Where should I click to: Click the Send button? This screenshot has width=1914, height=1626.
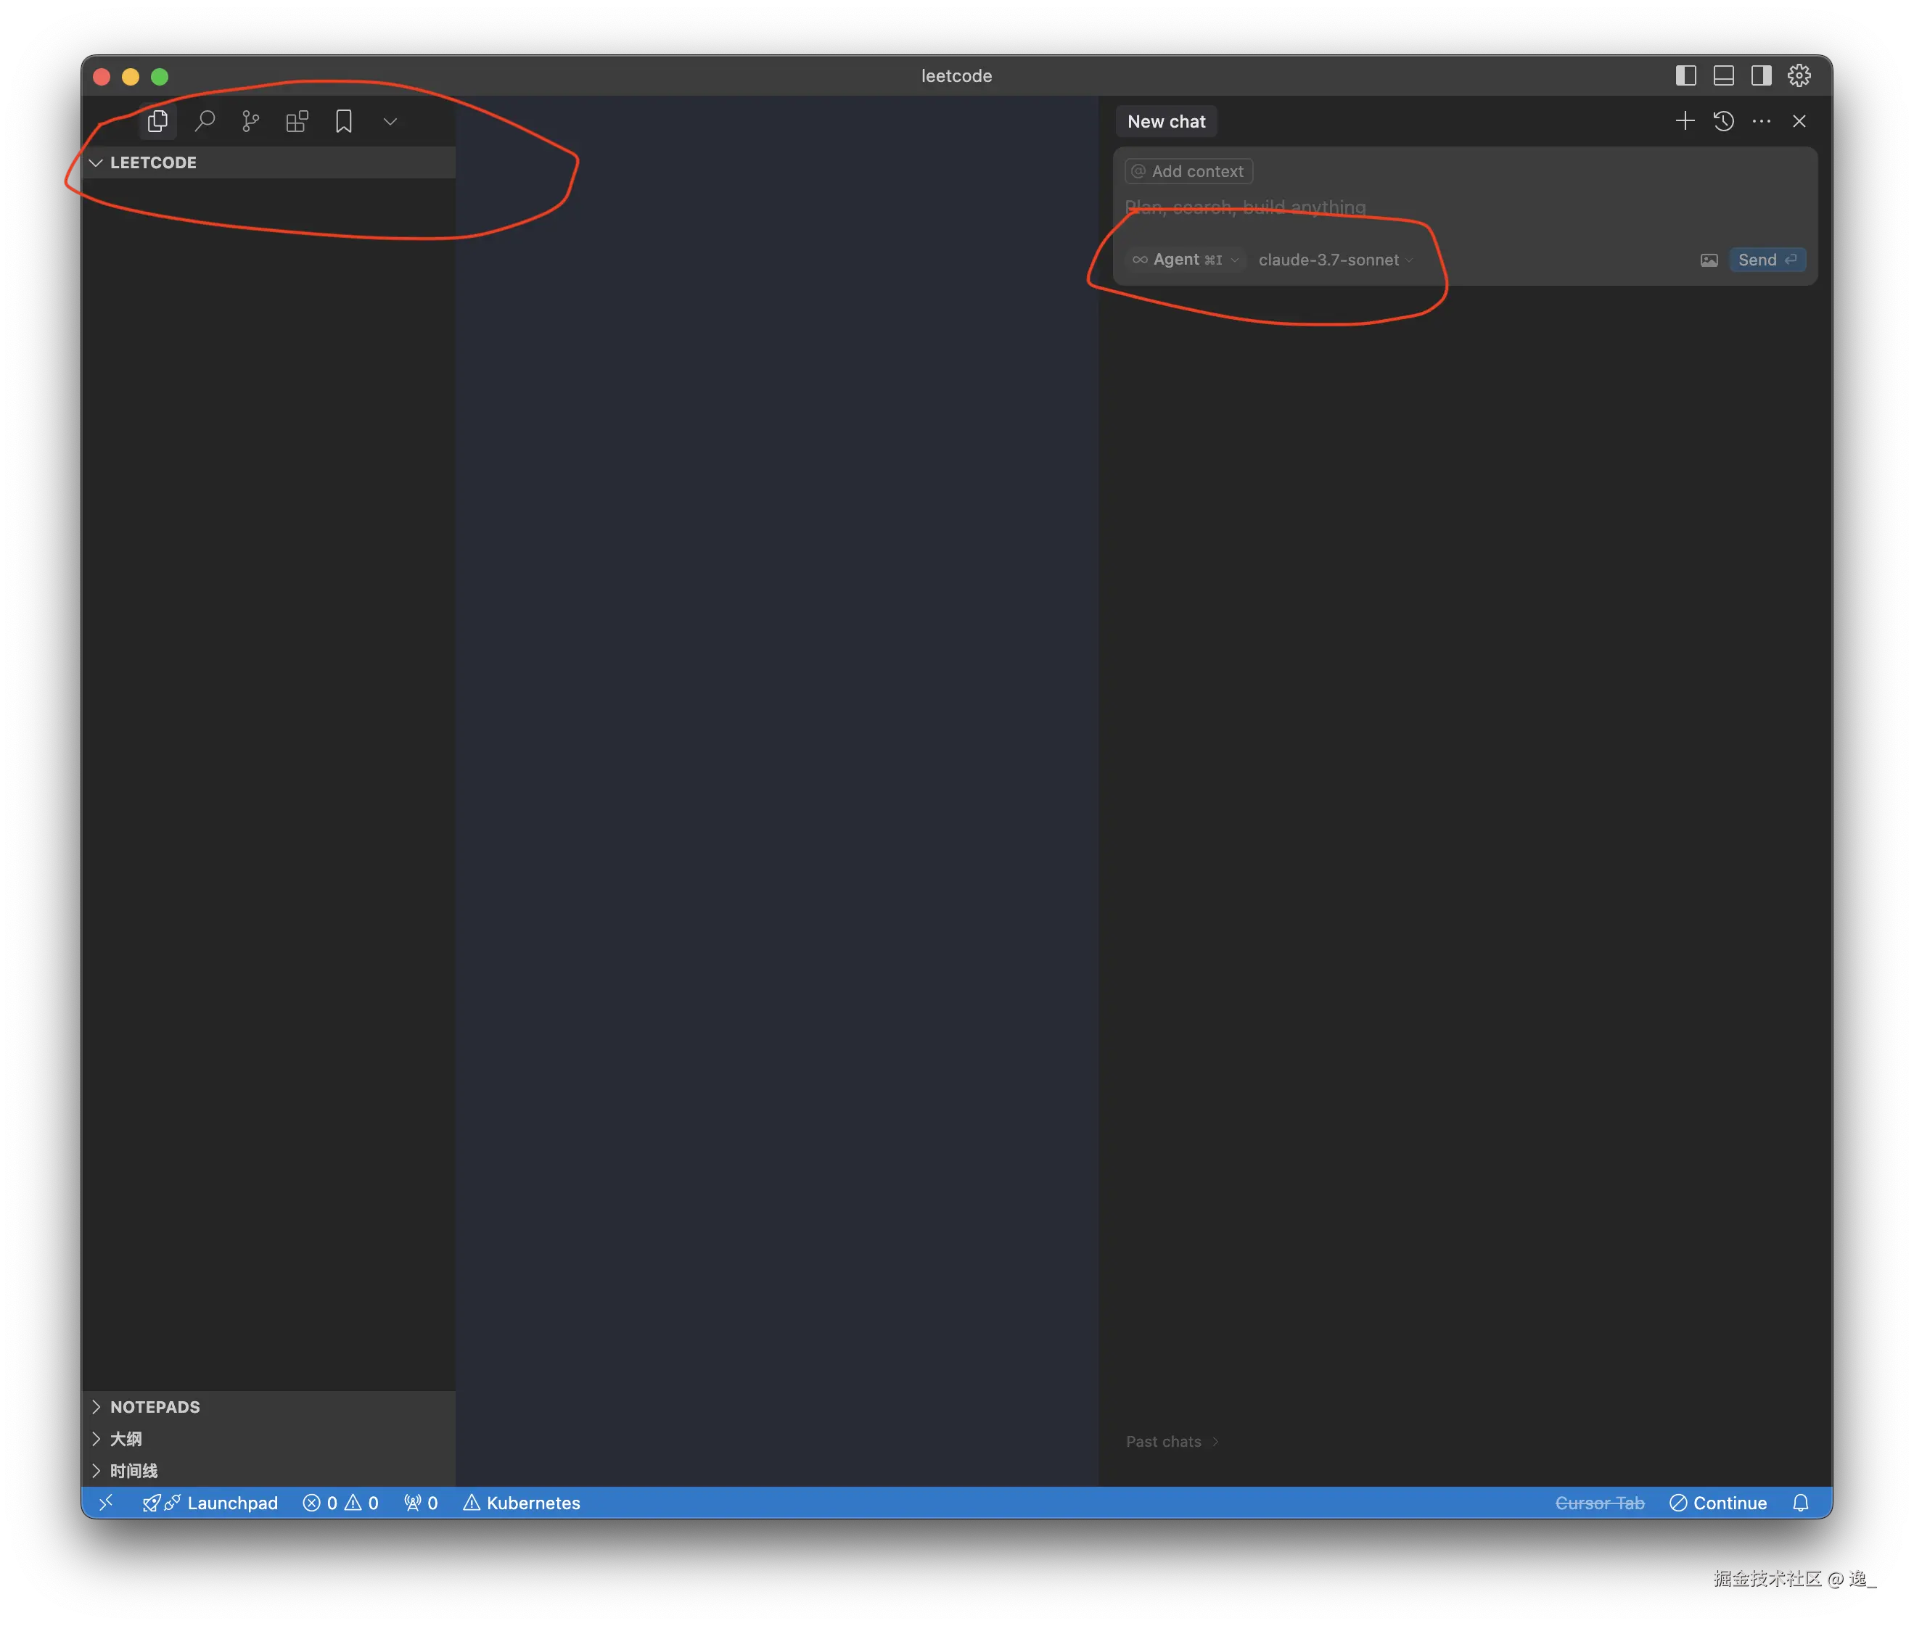[x=1765, y=260]
